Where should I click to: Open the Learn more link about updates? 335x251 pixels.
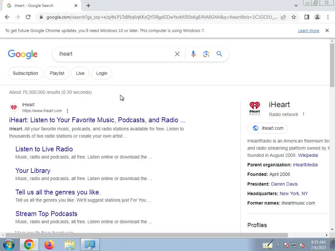coord(309,30)
